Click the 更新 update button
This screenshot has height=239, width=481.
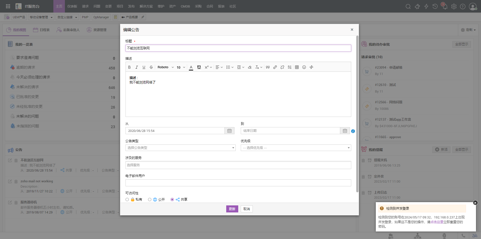232,209
